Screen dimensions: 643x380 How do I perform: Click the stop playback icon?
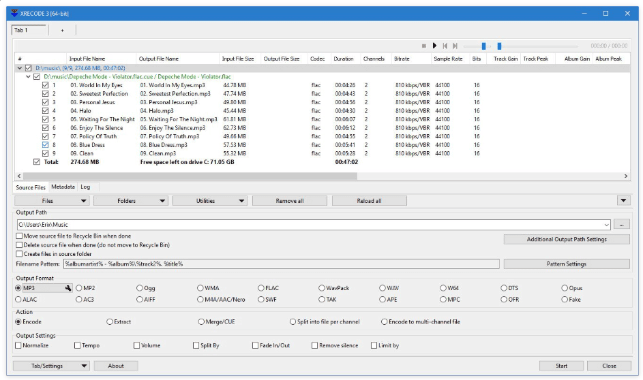point(423,46)
